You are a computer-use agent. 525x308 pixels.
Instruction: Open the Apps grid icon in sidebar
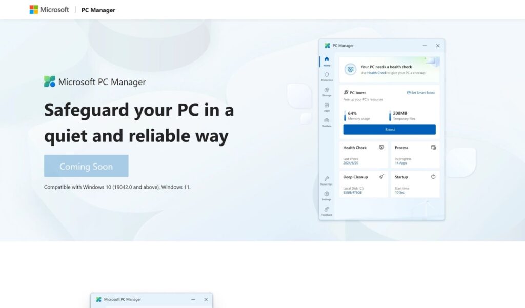pos(327,107)
